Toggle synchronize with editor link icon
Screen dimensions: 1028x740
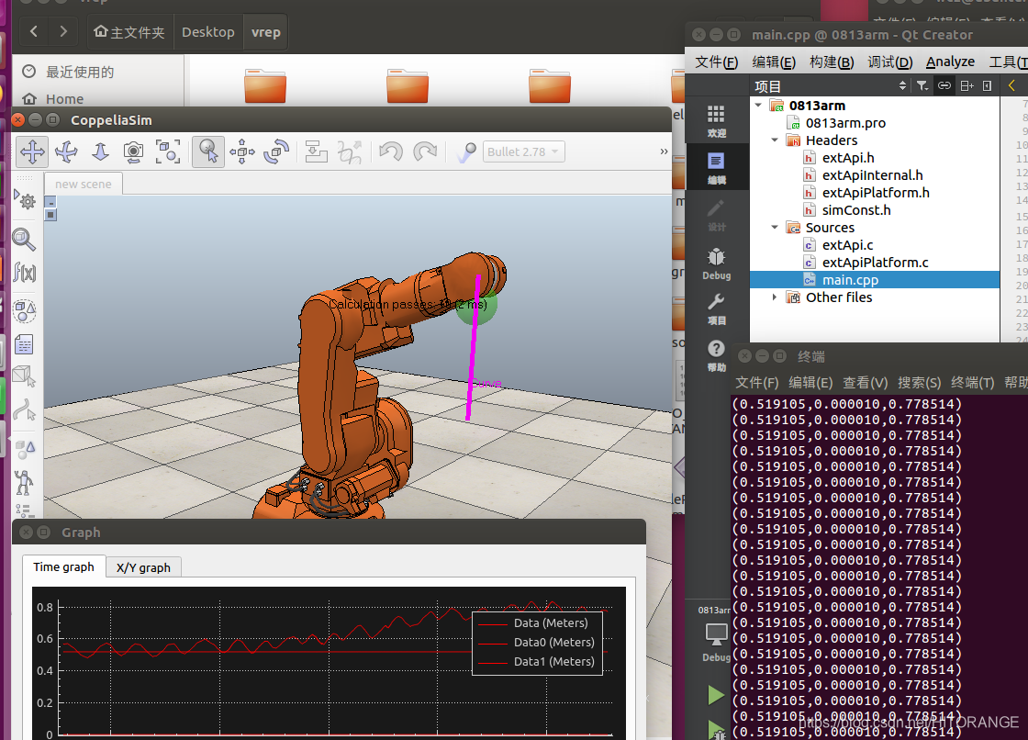tap(944, 85)
